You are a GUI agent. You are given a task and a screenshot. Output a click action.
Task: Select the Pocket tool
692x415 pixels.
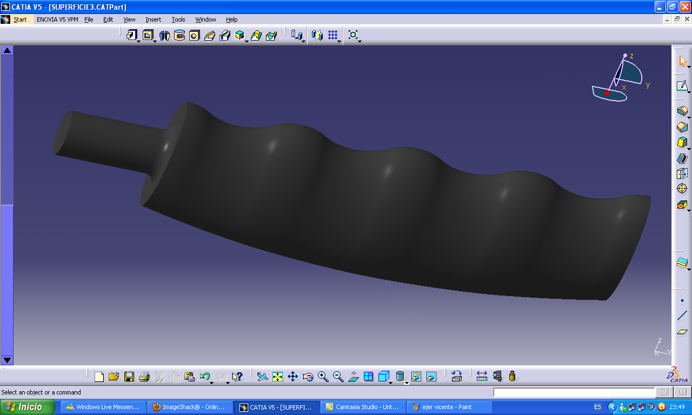[x=148, y=35]
